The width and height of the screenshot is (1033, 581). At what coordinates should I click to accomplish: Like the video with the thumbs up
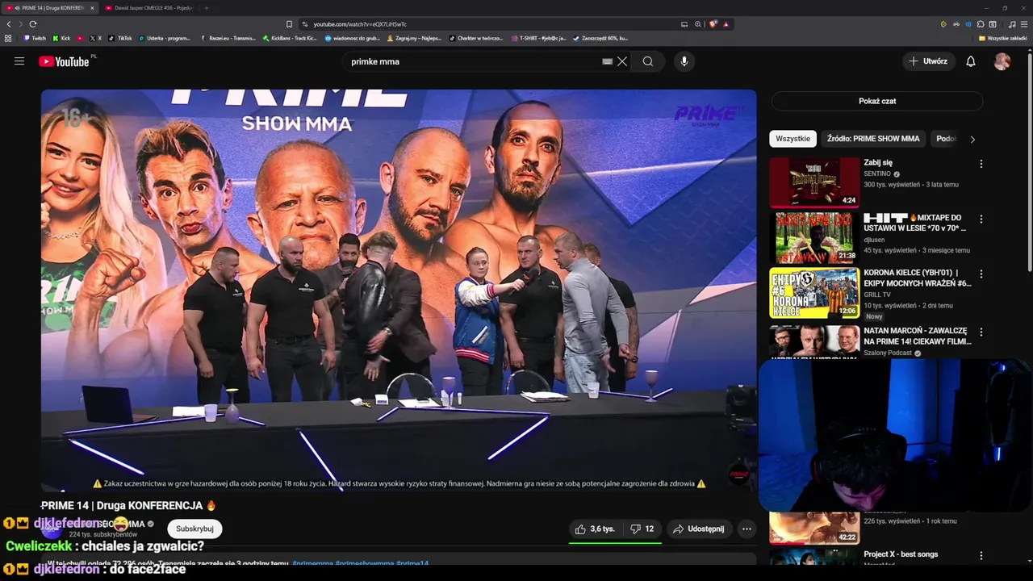pos(595,529)
